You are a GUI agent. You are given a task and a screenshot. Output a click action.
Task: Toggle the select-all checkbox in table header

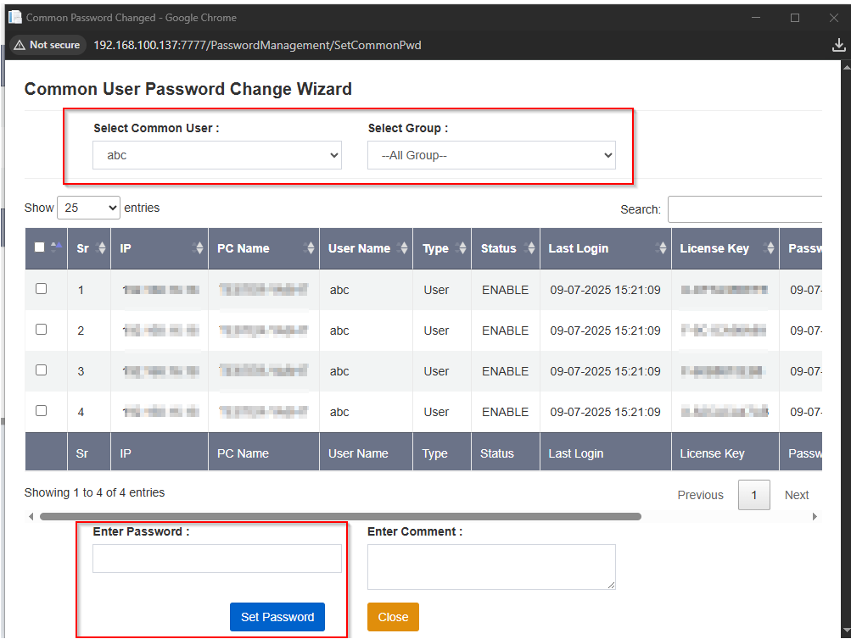[40, 247]
